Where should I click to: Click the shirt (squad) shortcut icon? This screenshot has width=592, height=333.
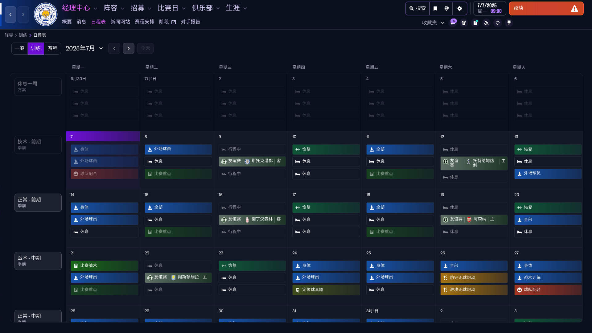[464, 23]
